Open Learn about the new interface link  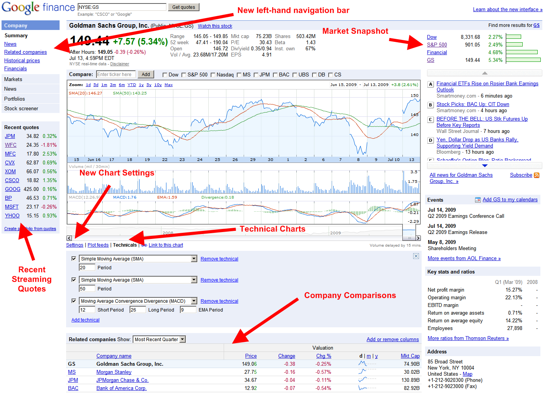[x=508, y=10]
